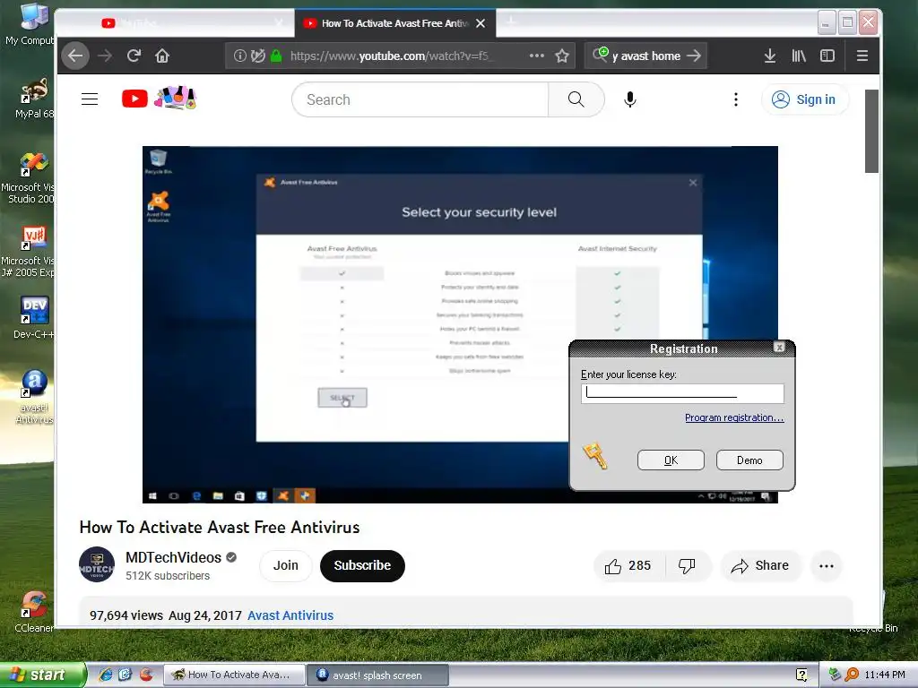This screenshot has width=918, height=688.
Task: Close the Registration dialog
Action: pos(779,348)
